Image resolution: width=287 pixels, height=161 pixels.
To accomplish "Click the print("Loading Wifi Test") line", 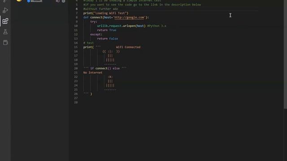I will click(106, 13).
